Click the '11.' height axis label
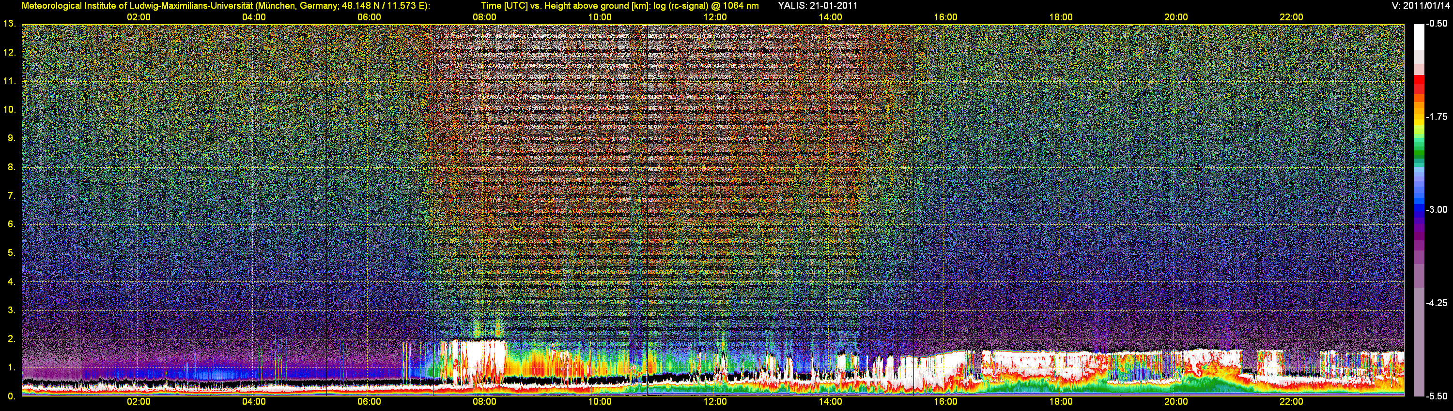Image resolution: width=1453 pixels, height=411 pixels. click(x=9, y=81)
